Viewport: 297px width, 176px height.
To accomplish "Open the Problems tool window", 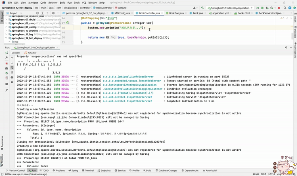I will point(59,170).
